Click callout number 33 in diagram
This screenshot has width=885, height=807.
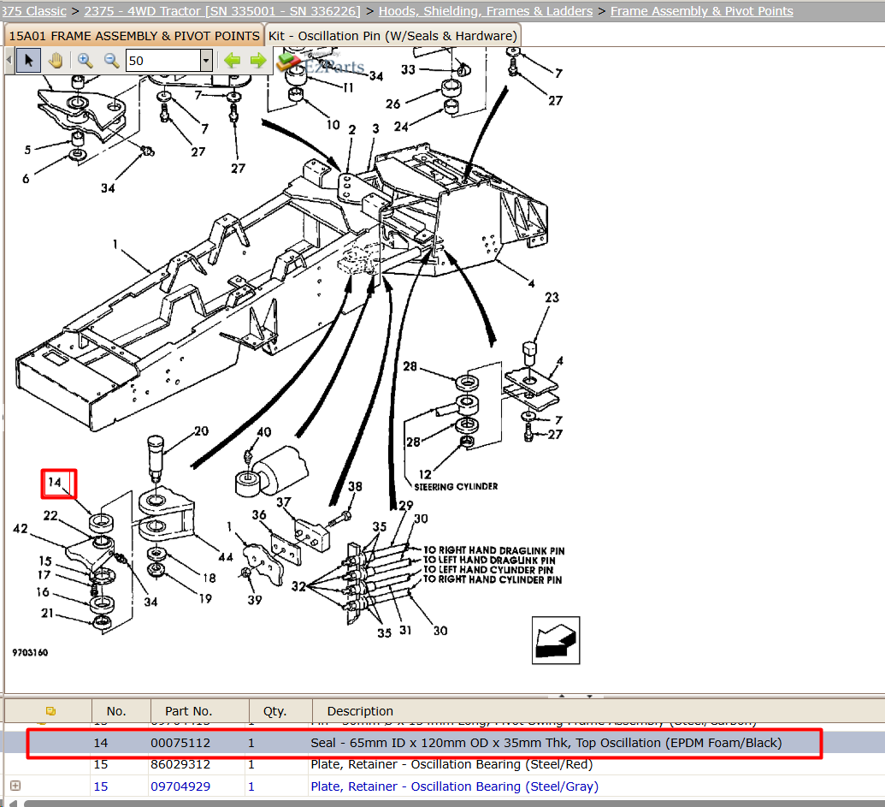pos(408,69)
